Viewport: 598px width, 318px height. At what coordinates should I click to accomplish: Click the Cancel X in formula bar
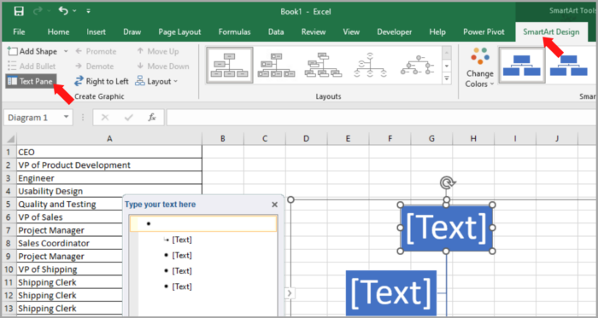[x=105, y=118]
